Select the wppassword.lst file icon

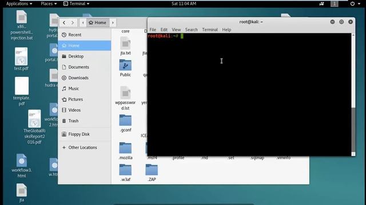click(125, 92)
